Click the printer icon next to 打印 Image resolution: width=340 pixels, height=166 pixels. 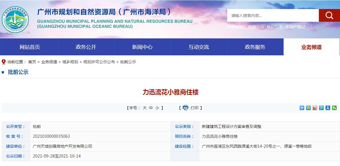(186, 108)
